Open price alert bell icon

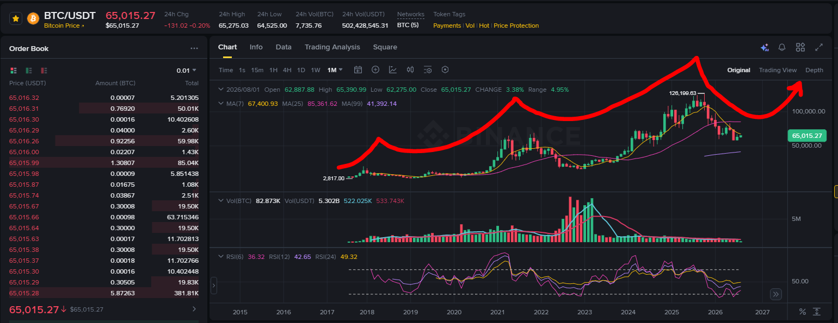(x=782, y=47)
